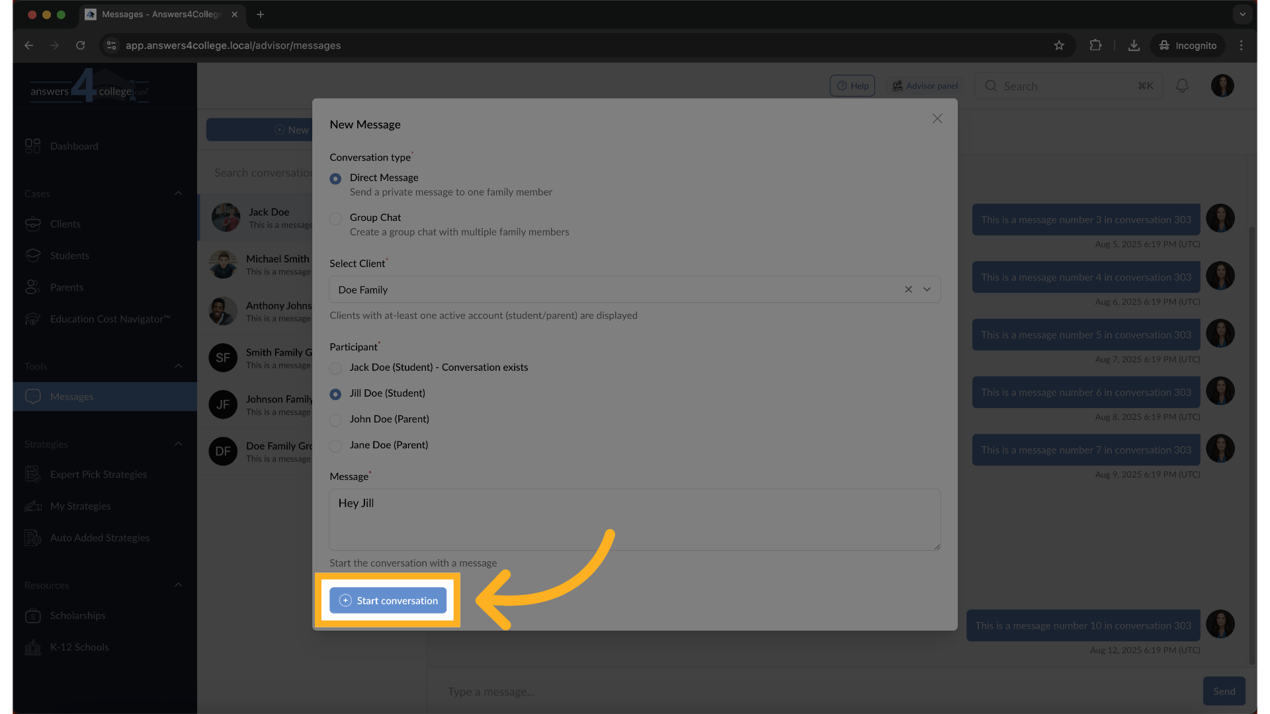This screenshot has width=1270, height=714.
Task: Go to Scholarships in sidebar
Action: click(x=77, y=615)
